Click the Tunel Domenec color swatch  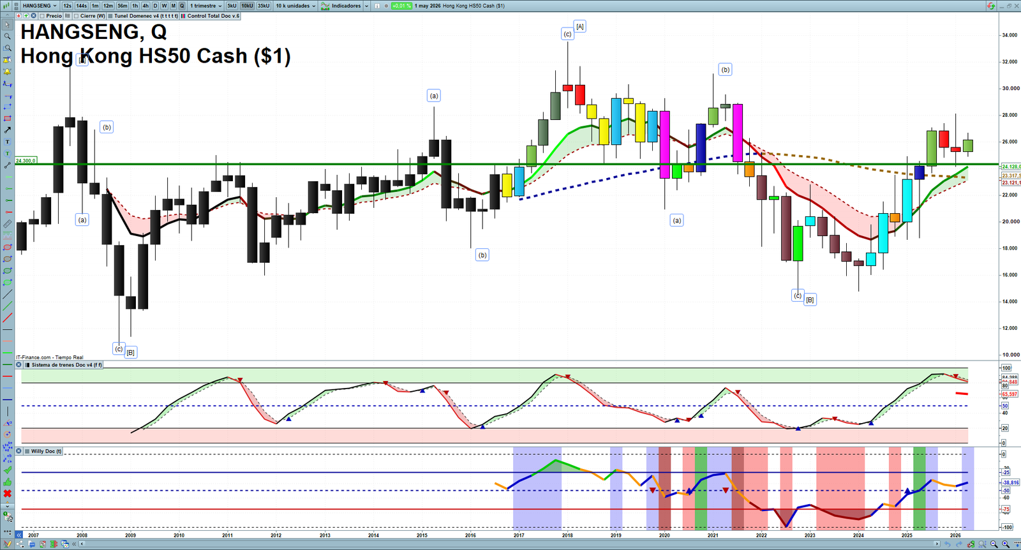pyautogui.click(x=110, y=16)
